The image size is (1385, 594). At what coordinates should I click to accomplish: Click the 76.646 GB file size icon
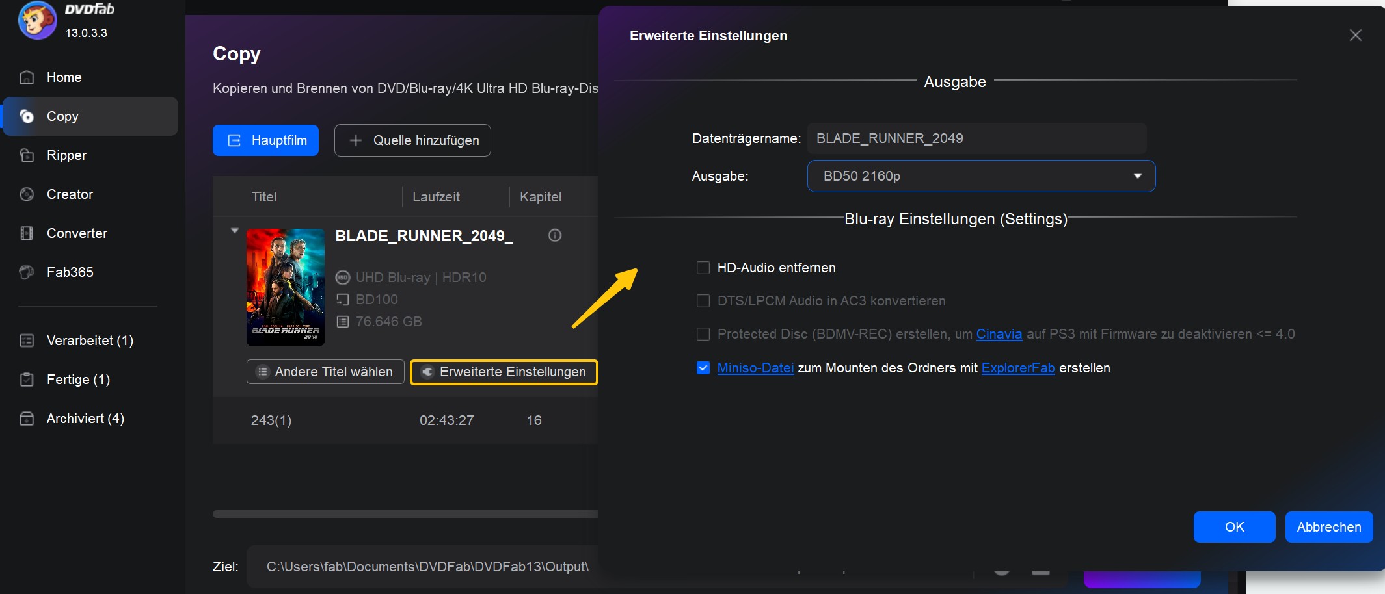click(343, 322)
